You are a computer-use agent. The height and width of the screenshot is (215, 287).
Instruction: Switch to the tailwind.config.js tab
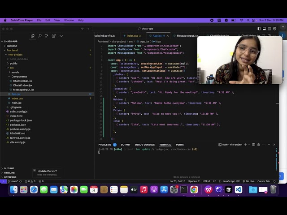104,36
